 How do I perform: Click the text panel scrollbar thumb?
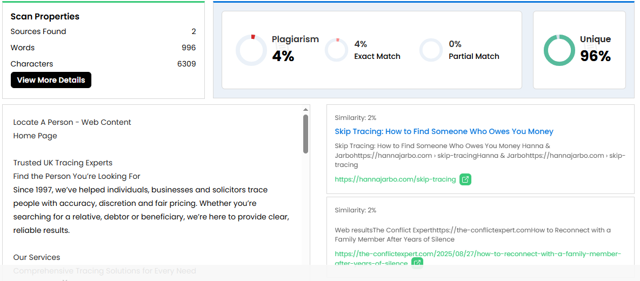pos(305,133)
